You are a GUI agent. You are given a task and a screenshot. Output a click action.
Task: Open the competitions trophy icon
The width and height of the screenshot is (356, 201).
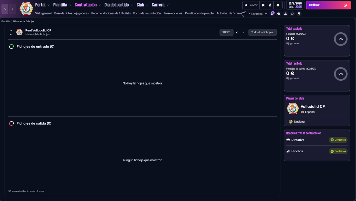299,14
